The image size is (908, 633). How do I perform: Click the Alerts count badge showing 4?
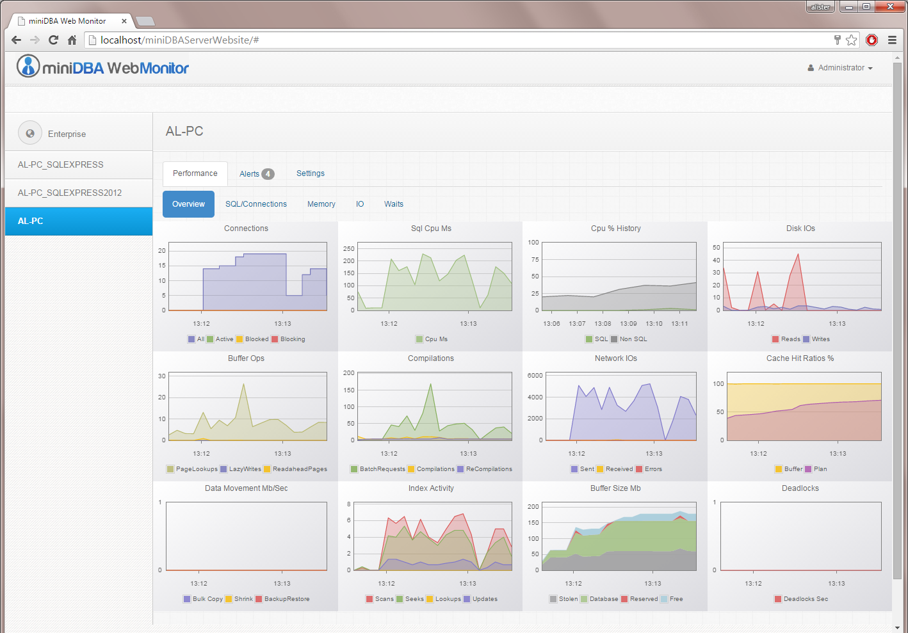coord(268,173)
